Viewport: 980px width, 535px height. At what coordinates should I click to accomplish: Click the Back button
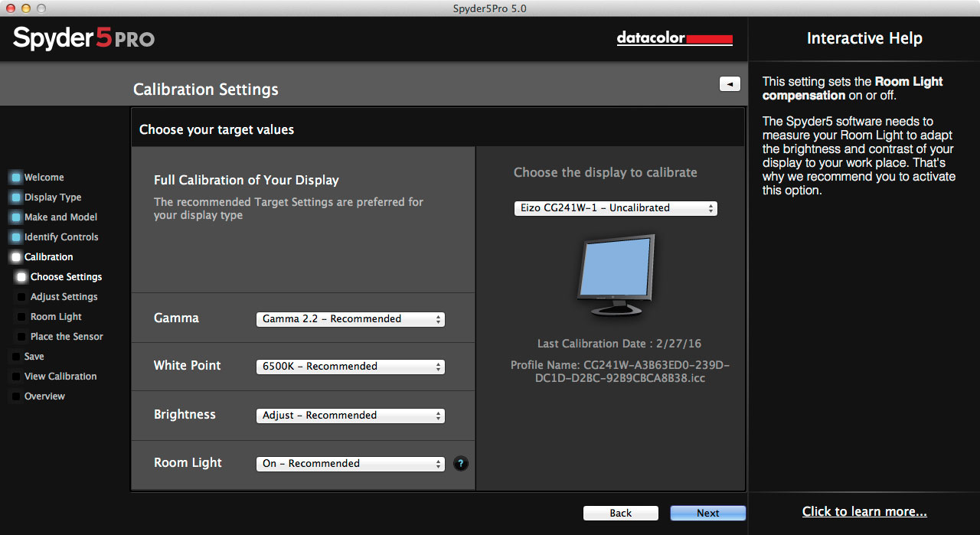(621, 513)
